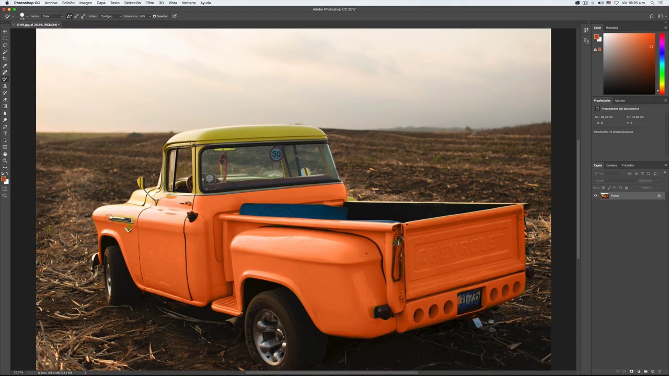Click the hue spectrum slider in Color panel

tap(662, 64)
